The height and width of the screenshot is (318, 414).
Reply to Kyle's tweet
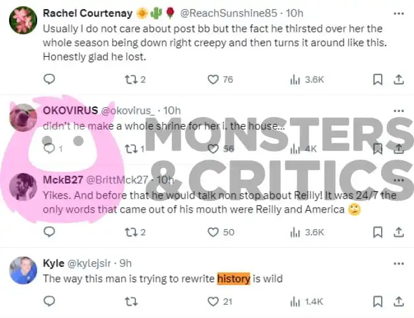pyautogui.click(x=49, y=301)
